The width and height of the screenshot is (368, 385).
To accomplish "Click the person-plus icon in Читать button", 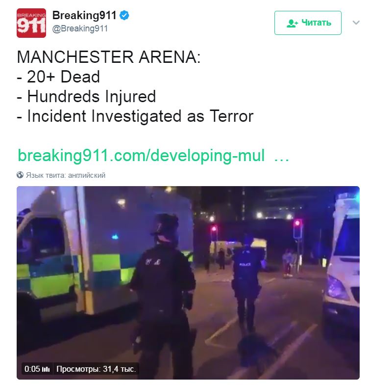I will [292, 23].
